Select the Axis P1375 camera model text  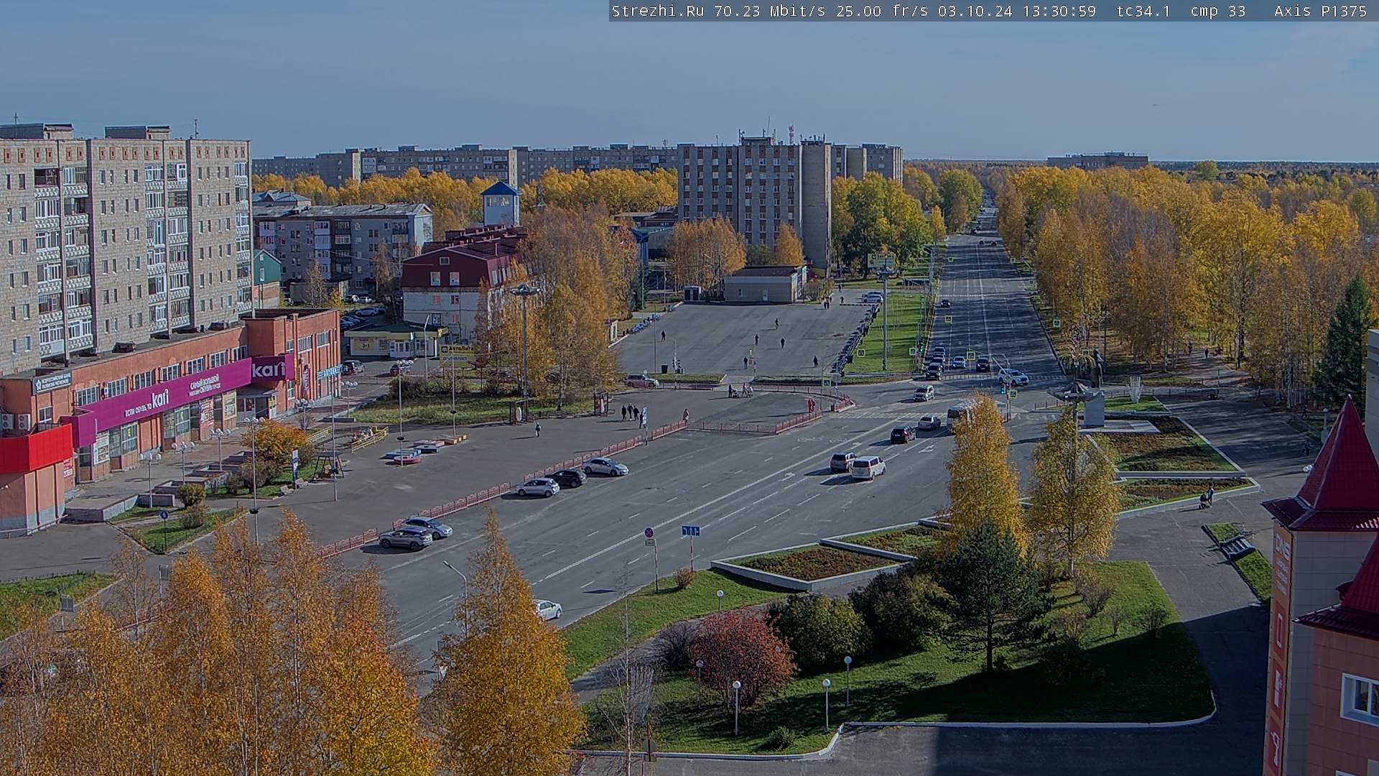[x=1321, y=11]
